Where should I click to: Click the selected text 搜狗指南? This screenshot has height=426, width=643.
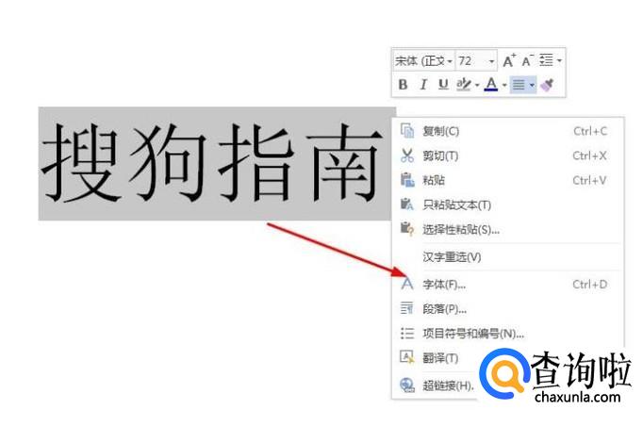click(x=210, y=163)
